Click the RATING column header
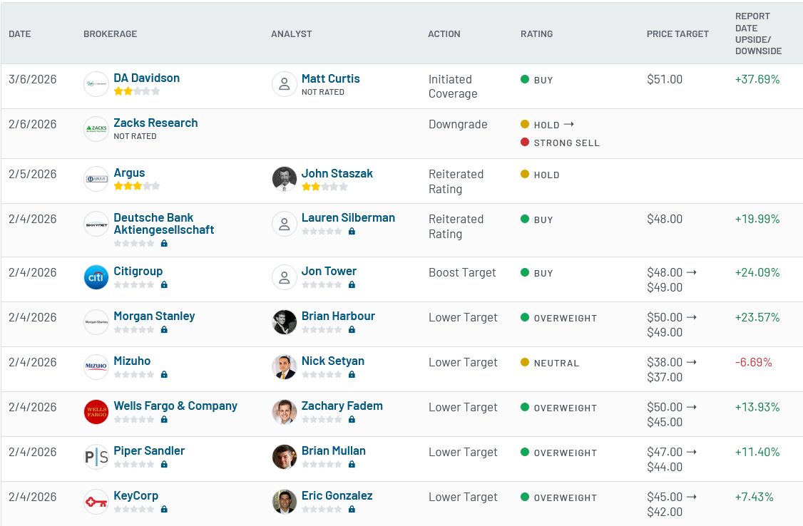803x526 pixels. tap(537, 33)
